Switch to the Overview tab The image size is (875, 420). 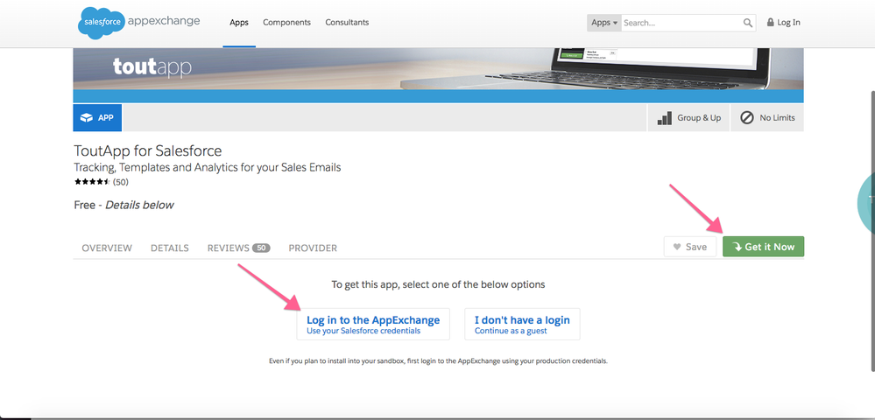point(107,248)
